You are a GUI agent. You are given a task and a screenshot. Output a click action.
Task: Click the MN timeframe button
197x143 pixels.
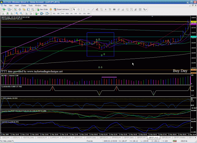pos(89,13)
